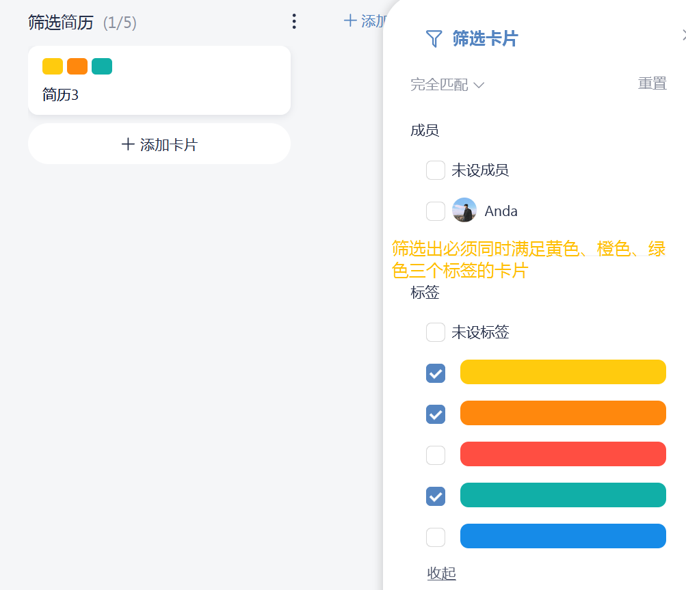This screenshot has height=590, width=686.
Task: Close the 筛选卡片 panel
Action: click(683, 35)
